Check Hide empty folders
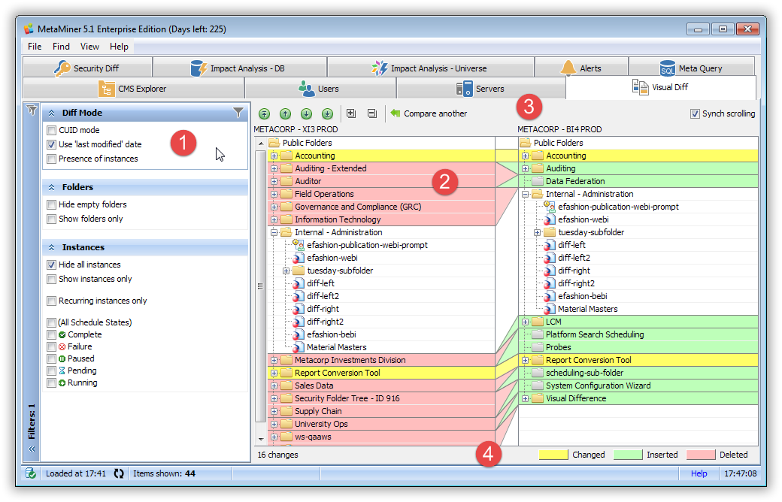 51,205
